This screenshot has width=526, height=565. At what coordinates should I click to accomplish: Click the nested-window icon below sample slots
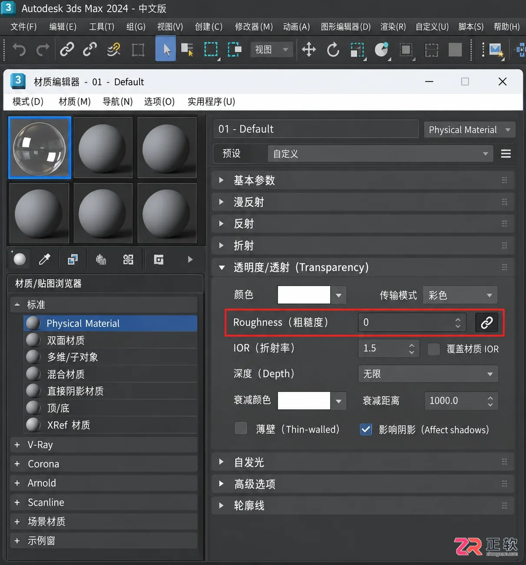coord(159,260)
